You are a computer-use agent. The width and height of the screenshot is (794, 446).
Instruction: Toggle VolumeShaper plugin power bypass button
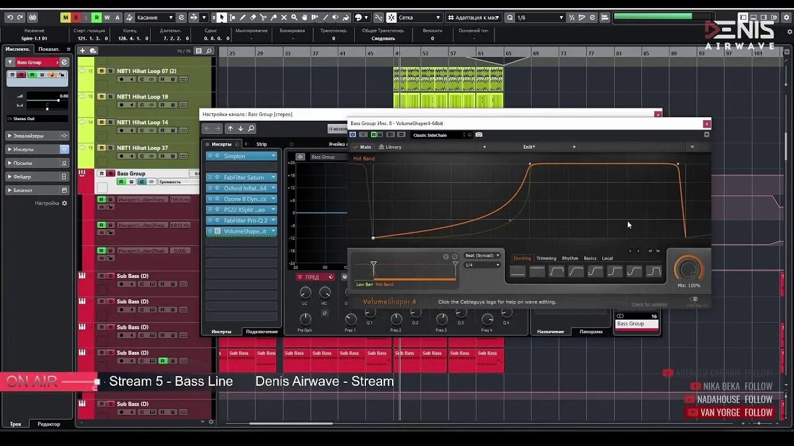(353, 134)
